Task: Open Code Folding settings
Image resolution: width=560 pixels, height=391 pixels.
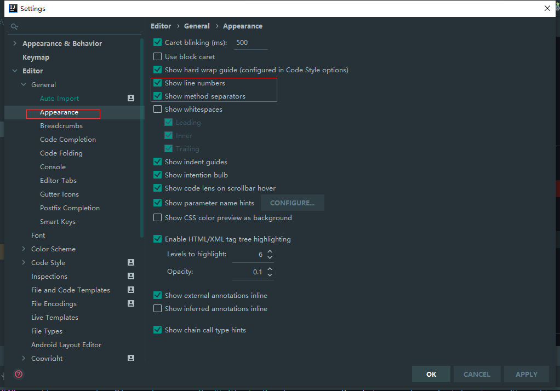Action: (x=61, y=153)
